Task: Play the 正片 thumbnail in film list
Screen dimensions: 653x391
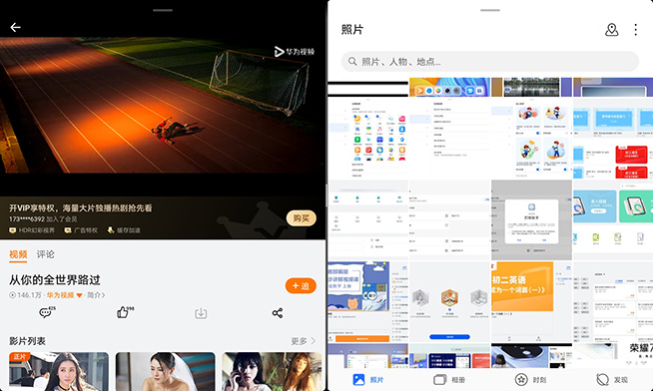Action: (59, 371)
